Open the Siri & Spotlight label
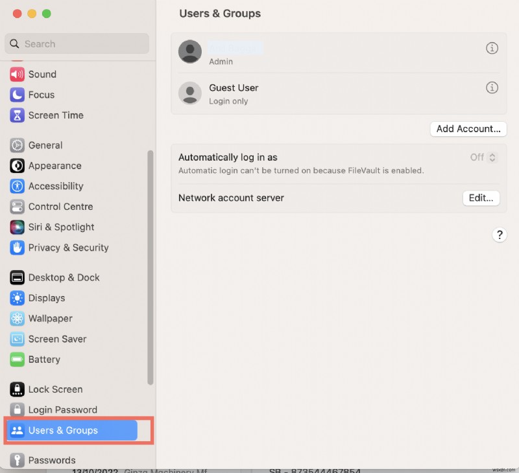This screenshot has height=473, width=519. [x=61, y=227]
